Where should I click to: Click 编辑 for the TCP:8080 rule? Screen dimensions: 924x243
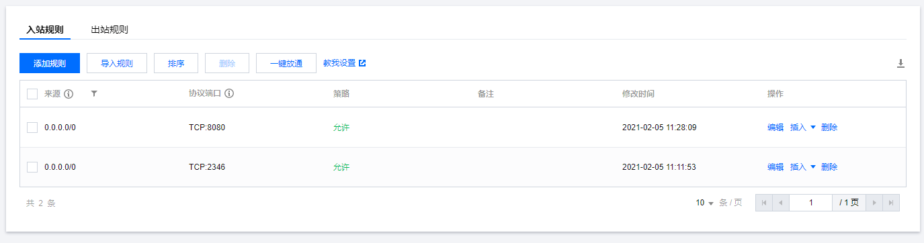tap(775, 128)
